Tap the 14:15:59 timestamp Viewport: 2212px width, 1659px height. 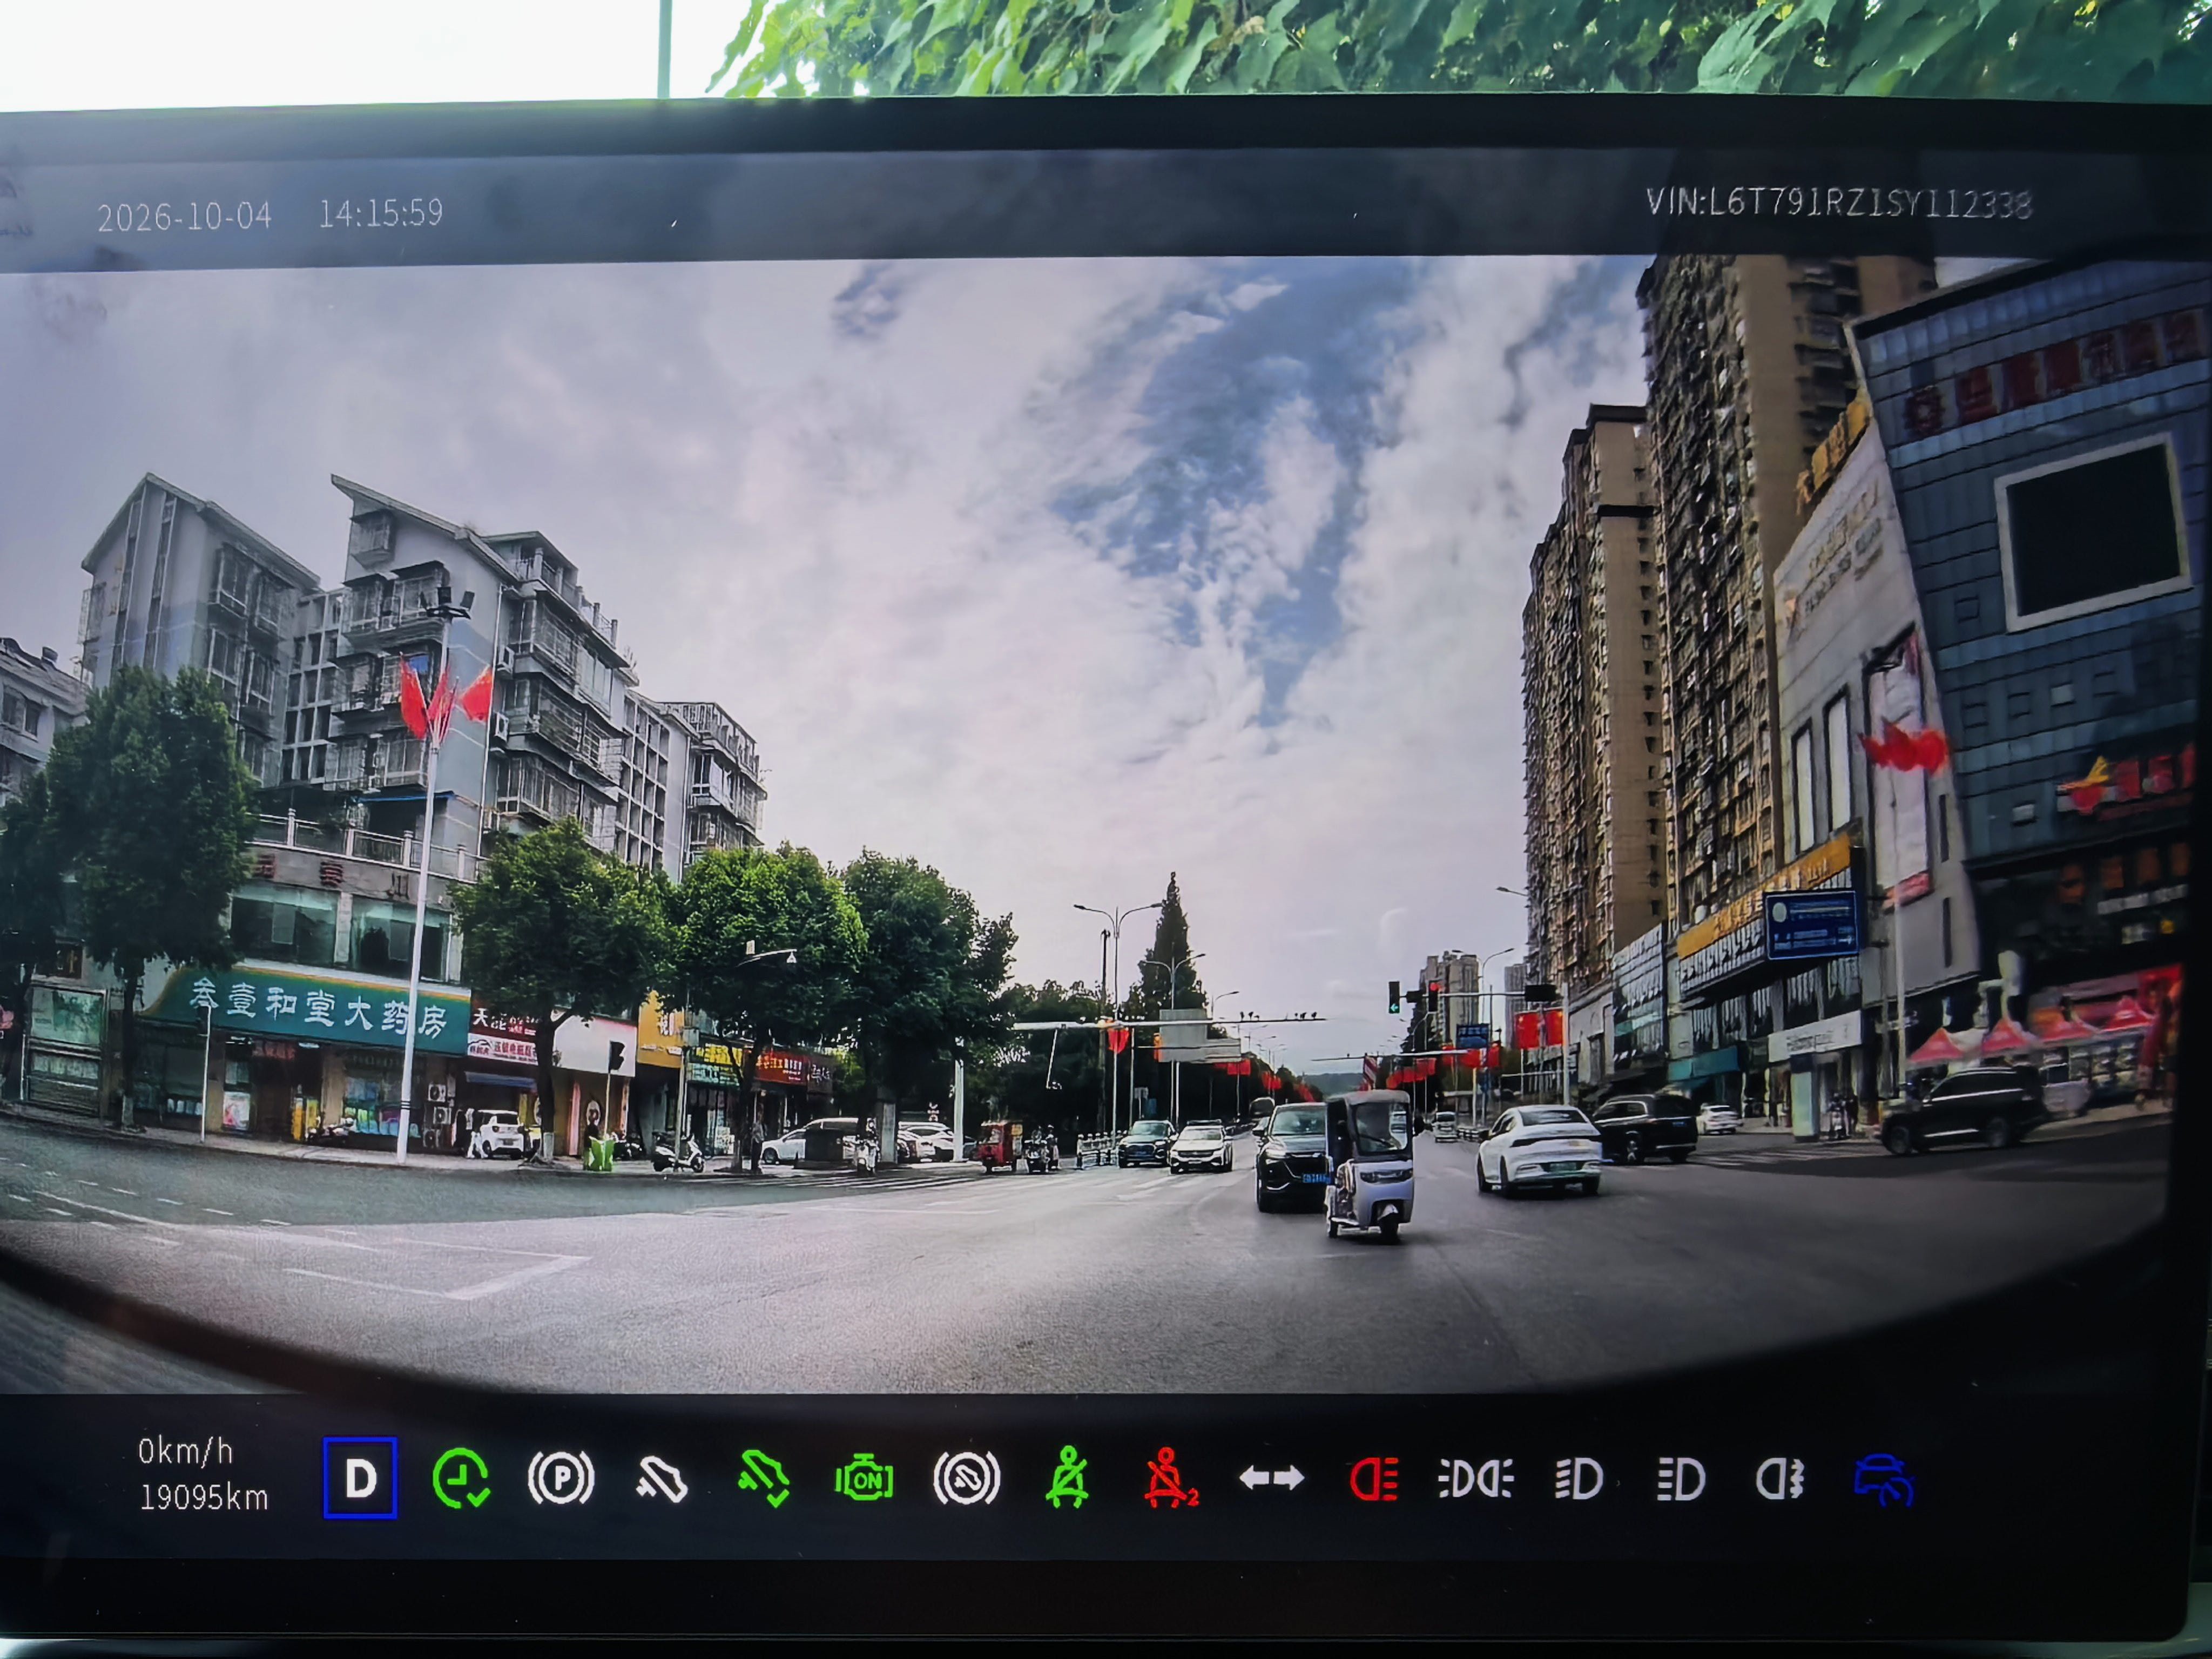pyautogui.click(x=380, y=213)
